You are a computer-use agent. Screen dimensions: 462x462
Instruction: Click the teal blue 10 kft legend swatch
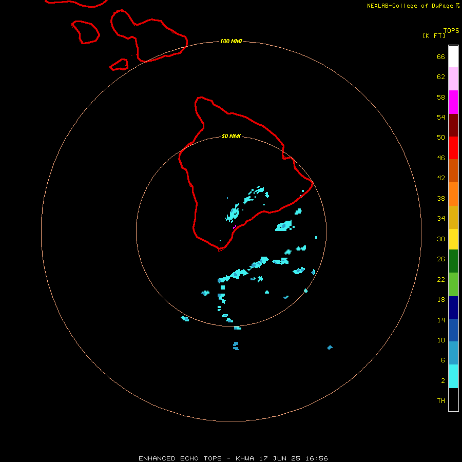453,353
